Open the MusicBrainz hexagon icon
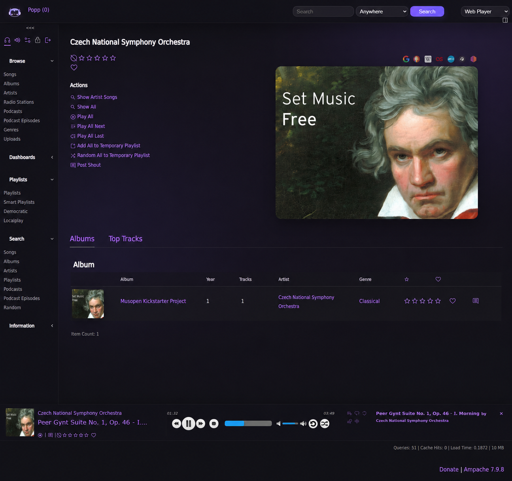The image size is (512, 481). 473,59
